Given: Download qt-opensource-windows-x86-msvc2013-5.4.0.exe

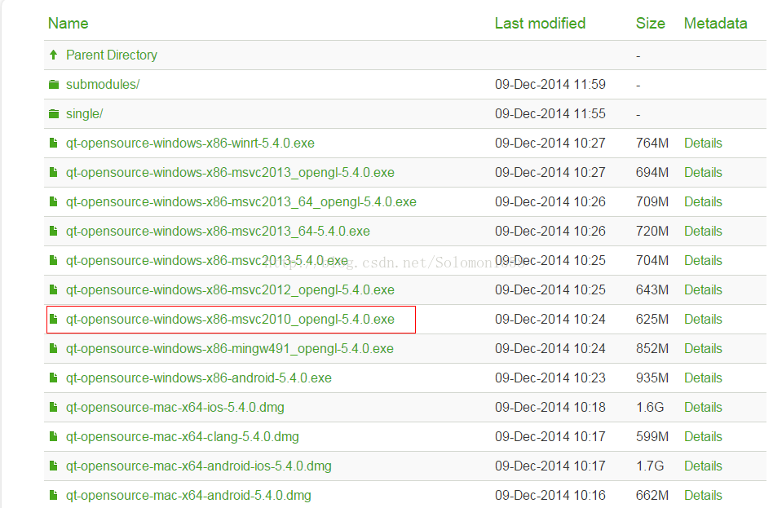Looking at the screenshot, I should click(207, 260).
